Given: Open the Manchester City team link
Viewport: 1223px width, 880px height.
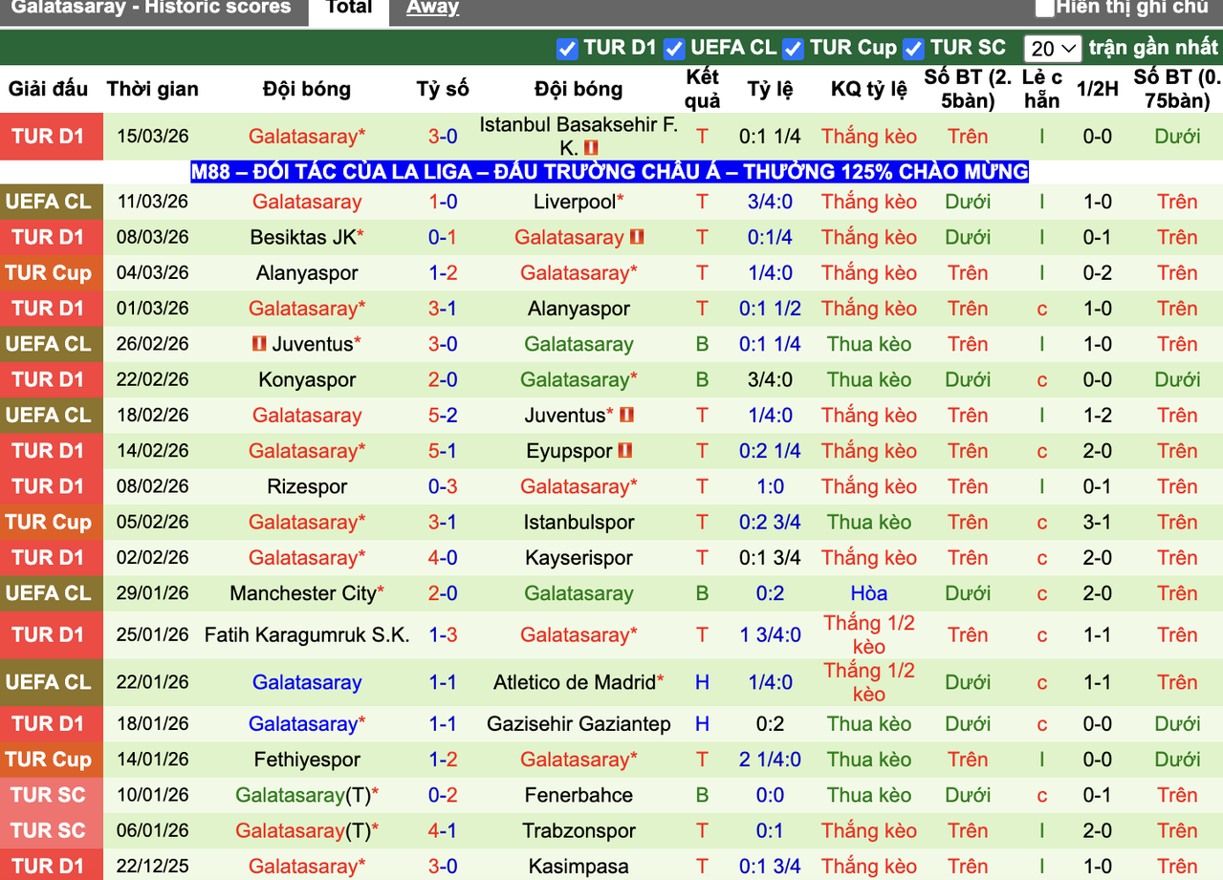Looking at the screenshot, I should [x=303, y=593].
